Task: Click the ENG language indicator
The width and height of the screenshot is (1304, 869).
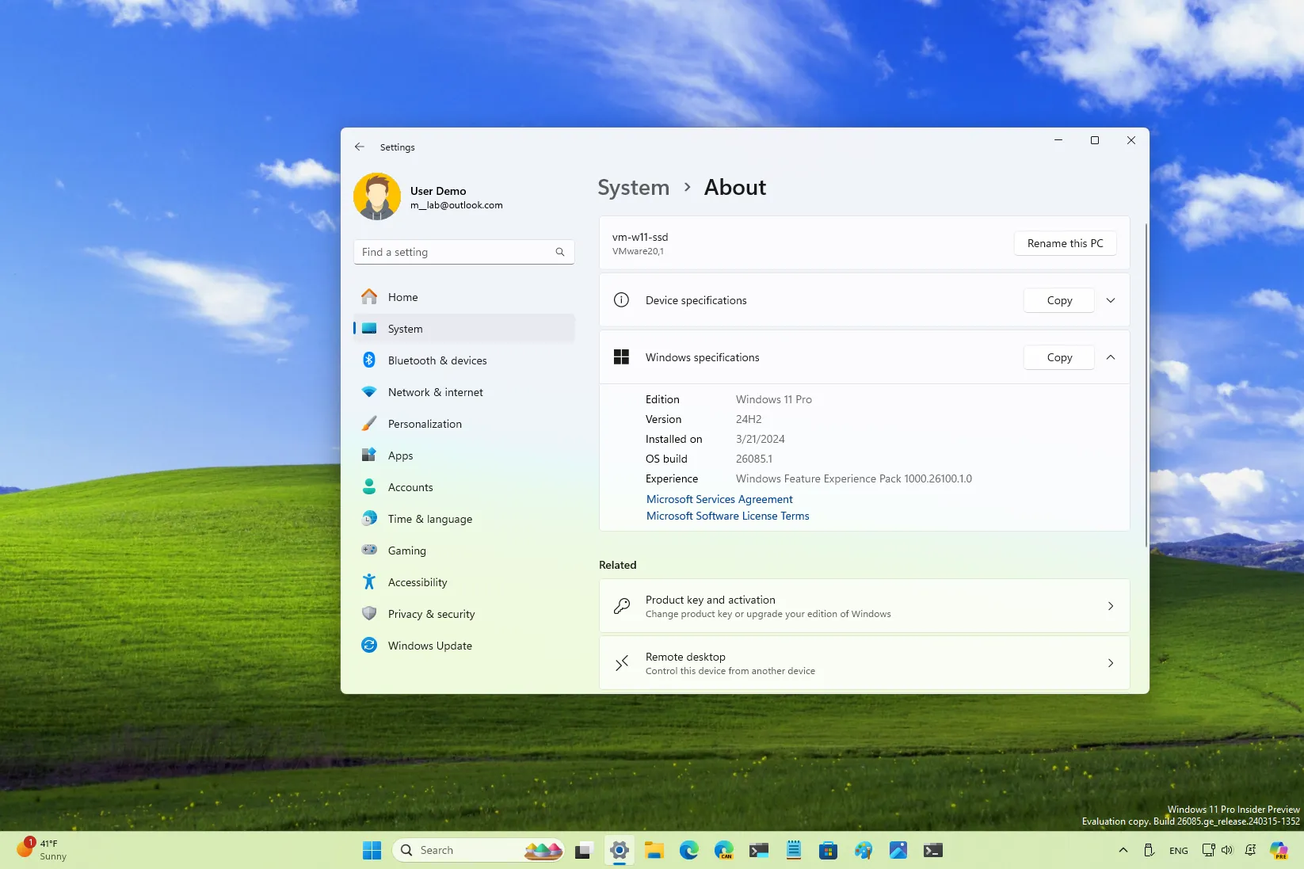Action: (x=1178, y=850)
